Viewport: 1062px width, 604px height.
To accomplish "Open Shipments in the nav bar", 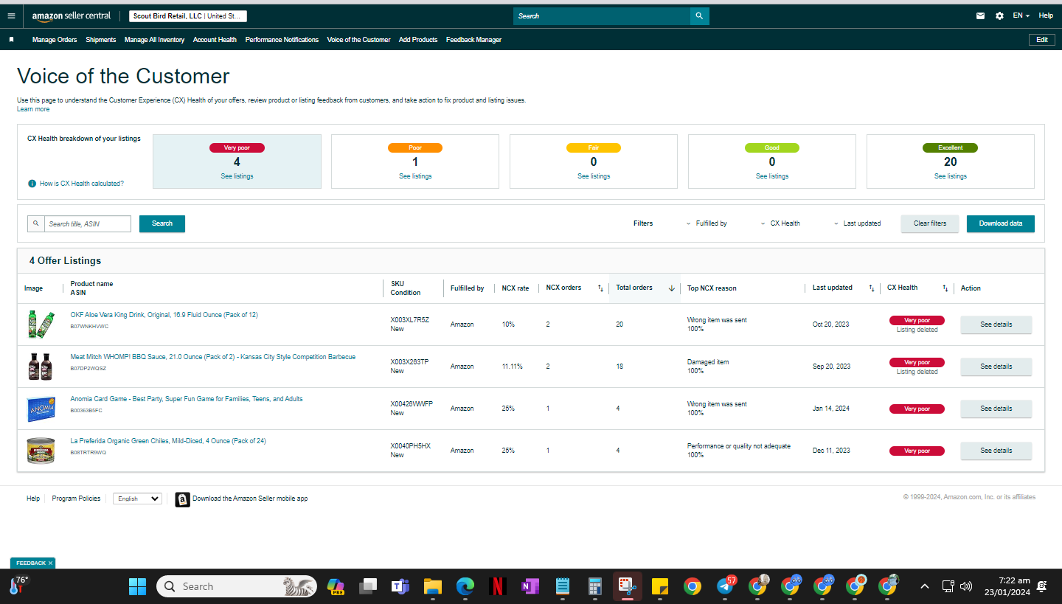I will [101, 40].
